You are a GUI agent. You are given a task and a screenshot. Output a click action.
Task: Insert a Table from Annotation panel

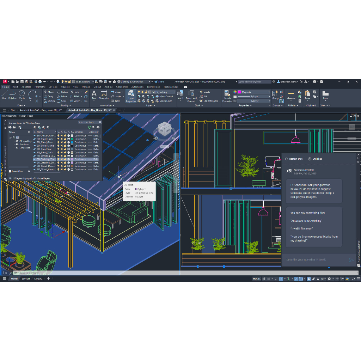tap(115, 101)
